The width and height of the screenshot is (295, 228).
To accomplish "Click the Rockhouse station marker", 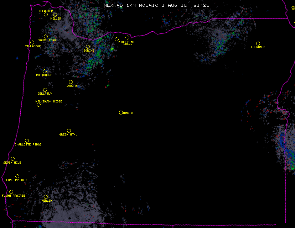I will 45,71.
